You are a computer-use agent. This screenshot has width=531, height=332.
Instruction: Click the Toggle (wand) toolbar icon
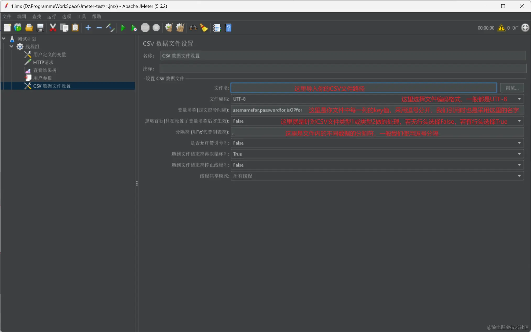(110, 28)
